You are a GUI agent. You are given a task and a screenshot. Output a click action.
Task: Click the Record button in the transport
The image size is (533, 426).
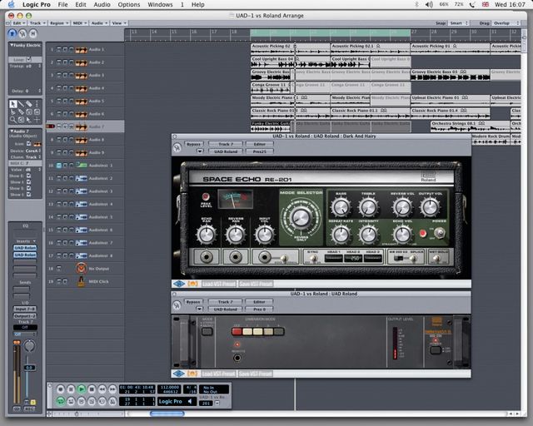(x=61, y=389)
